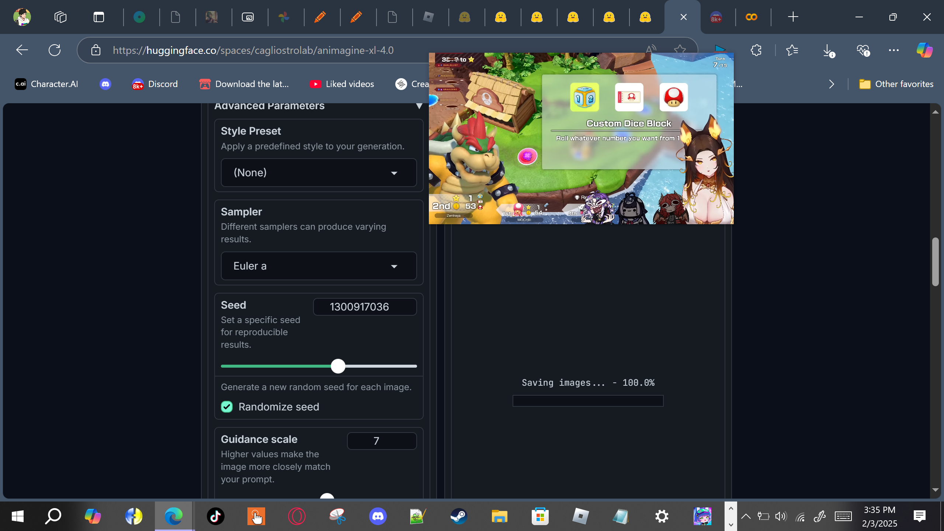Click the Seed number input field
The width and height of the screenshot is (944, 531).
coord(365,307)
